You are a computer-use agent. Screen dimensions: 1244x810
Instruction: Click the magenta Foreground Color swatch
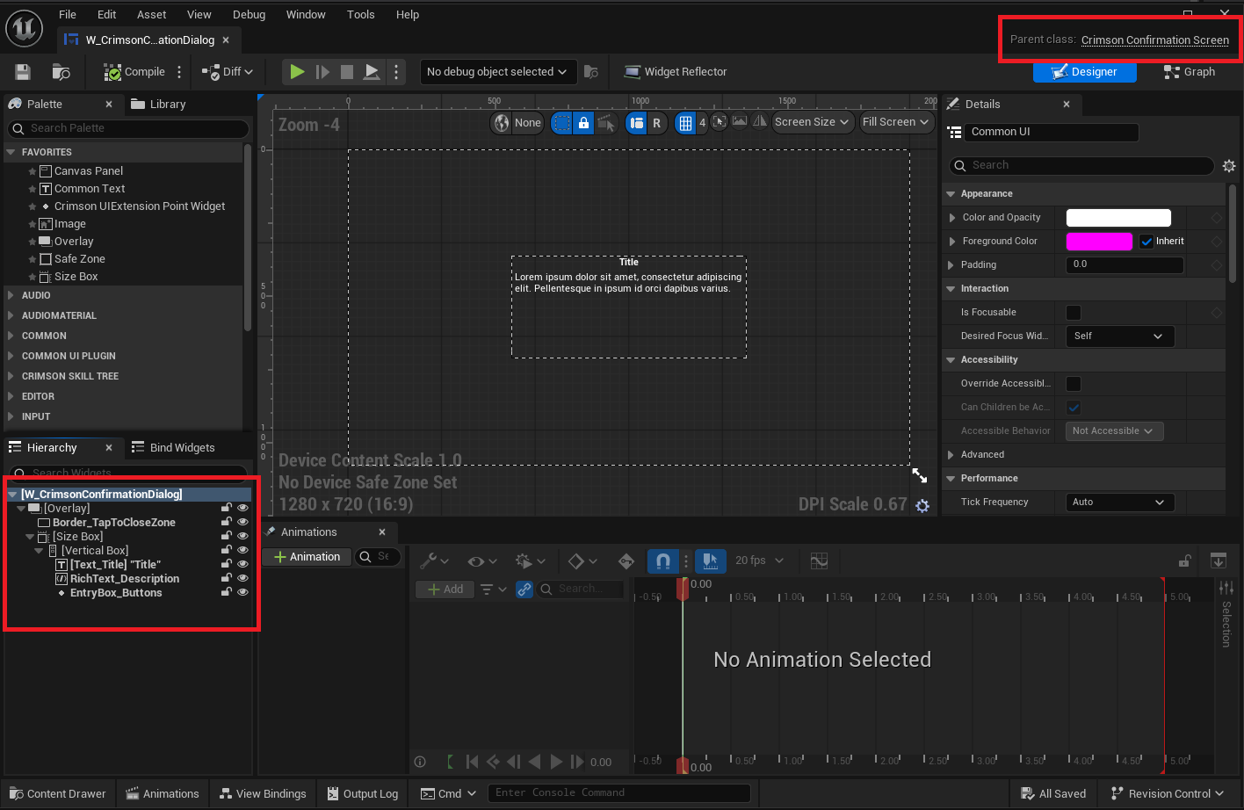(x=1098, y=242)
